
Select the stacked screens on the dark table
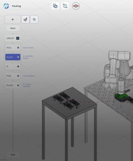point(66,101)
